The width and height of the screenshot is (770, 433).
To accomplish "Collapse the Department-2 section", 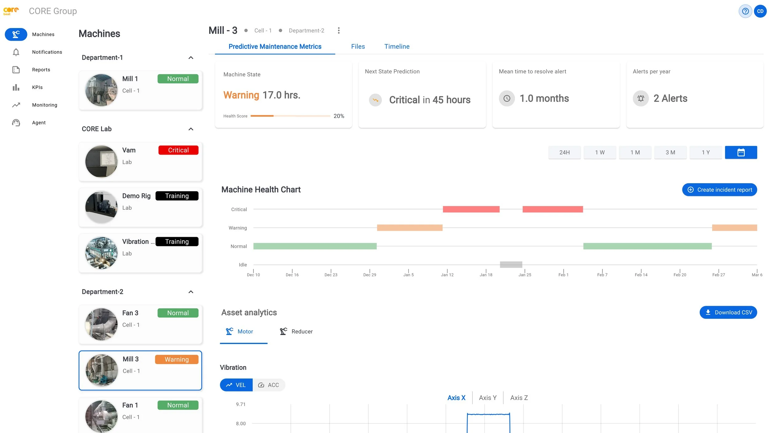I will [191, 292].
